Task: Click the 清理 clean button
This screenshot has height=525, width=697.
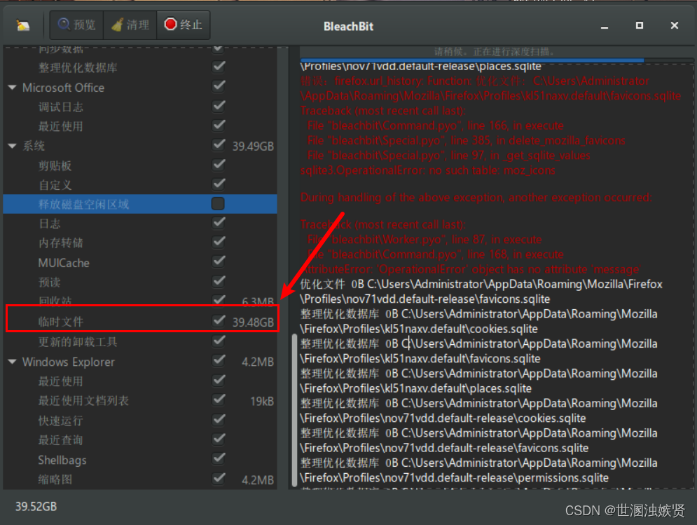Action: click(130, 25)
